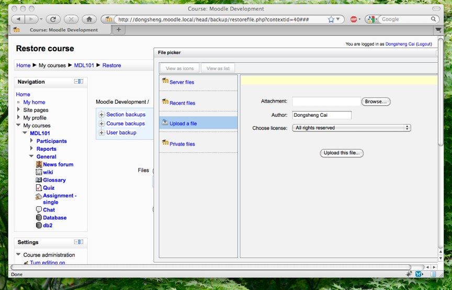The width and height of the screenshot is (452, 290).
Task: Open the Choose license dropdown
Action: click(x=352, y=128)
